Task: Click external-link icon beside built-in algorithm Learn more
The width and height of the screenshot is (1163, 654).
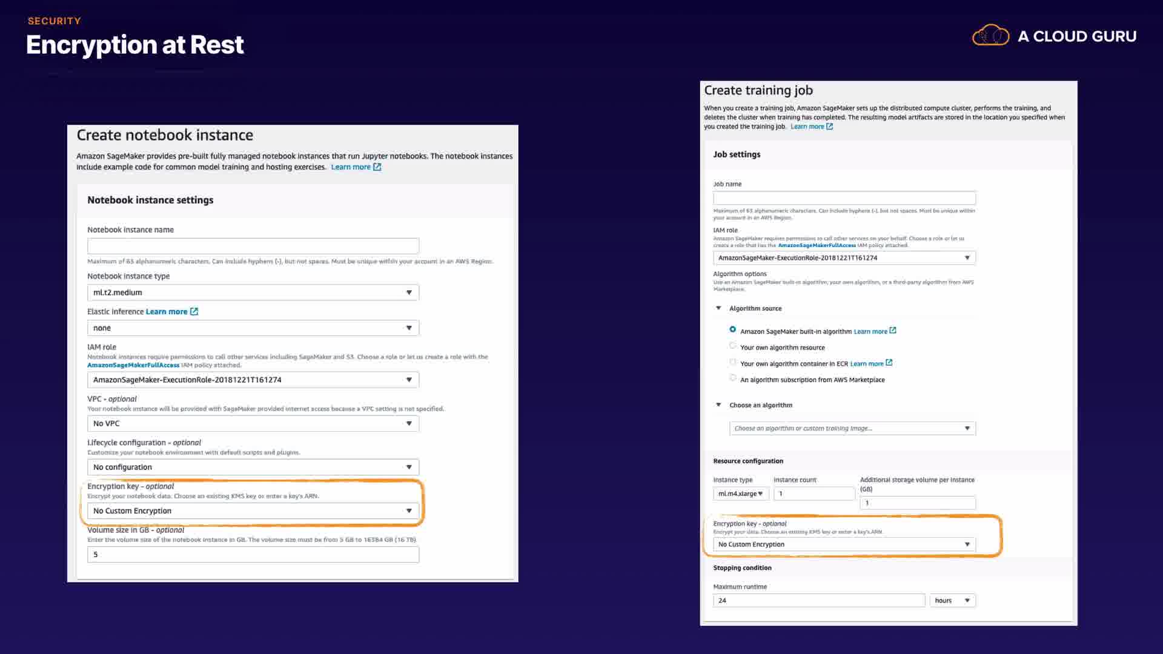Action: [892, 331]
